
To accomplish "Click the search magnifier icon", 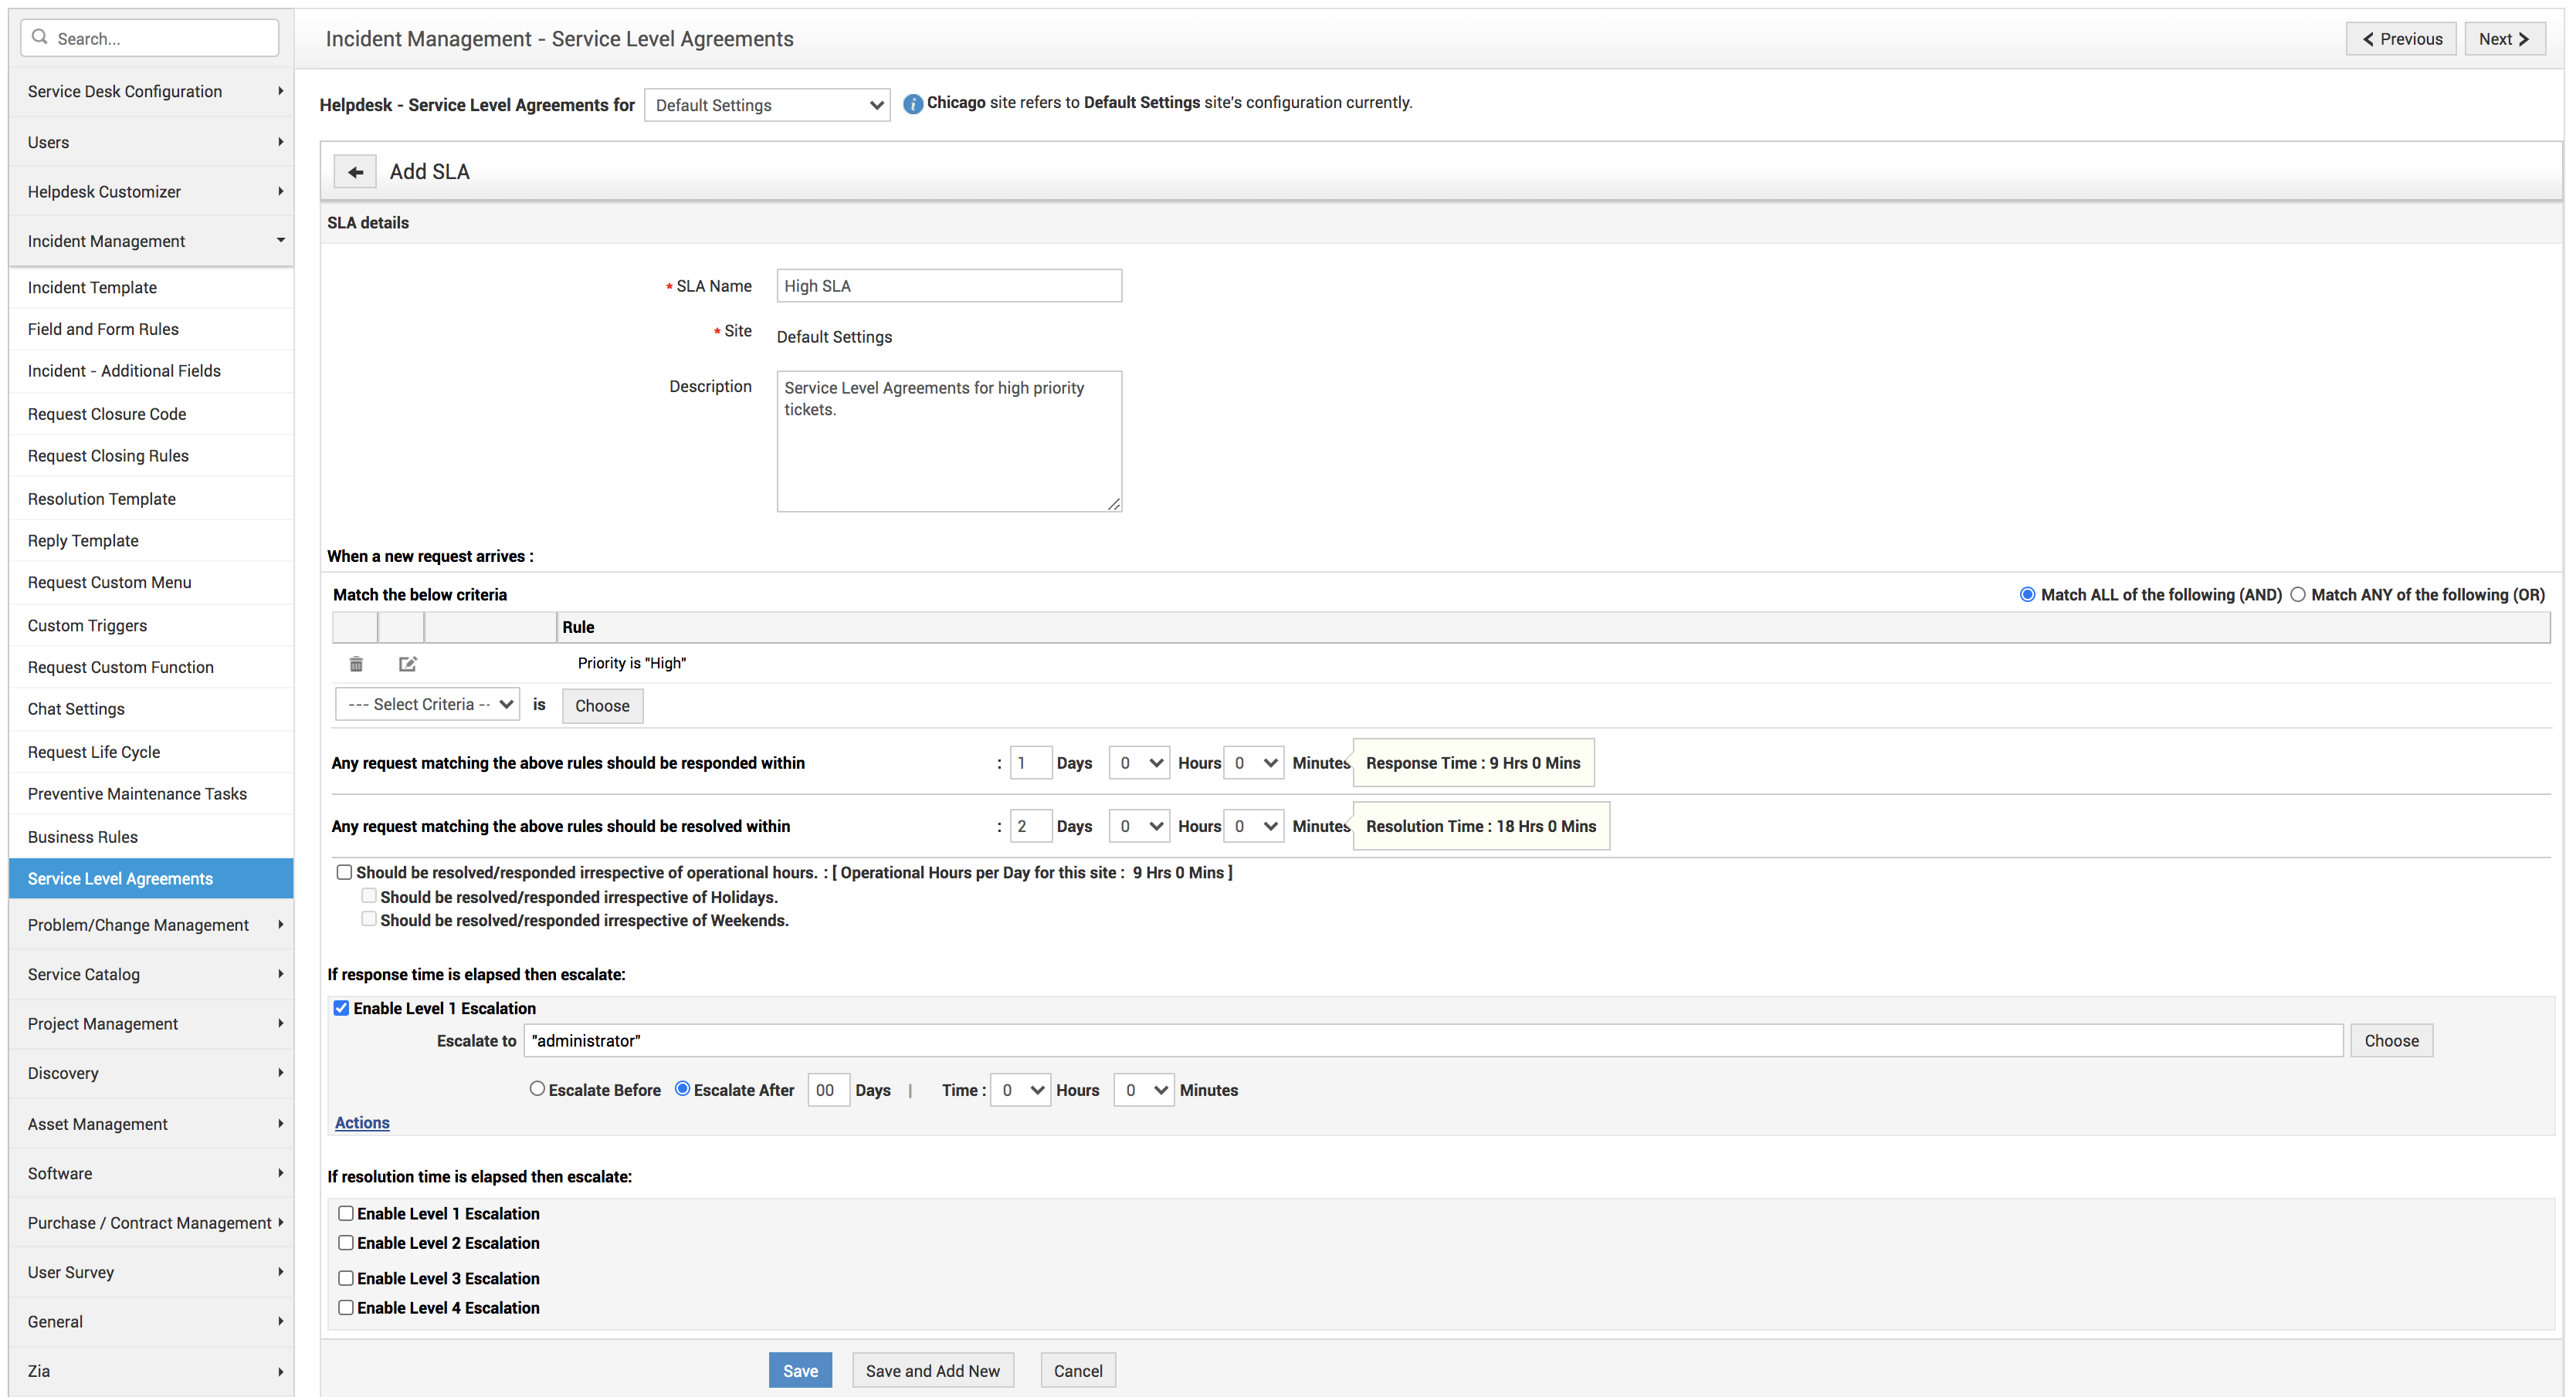I will pos(40,38).
